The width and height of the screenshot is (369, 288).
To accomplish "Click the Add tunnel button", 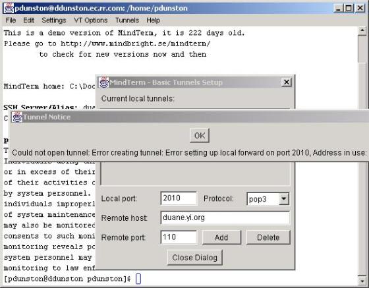I will (221, 237).
